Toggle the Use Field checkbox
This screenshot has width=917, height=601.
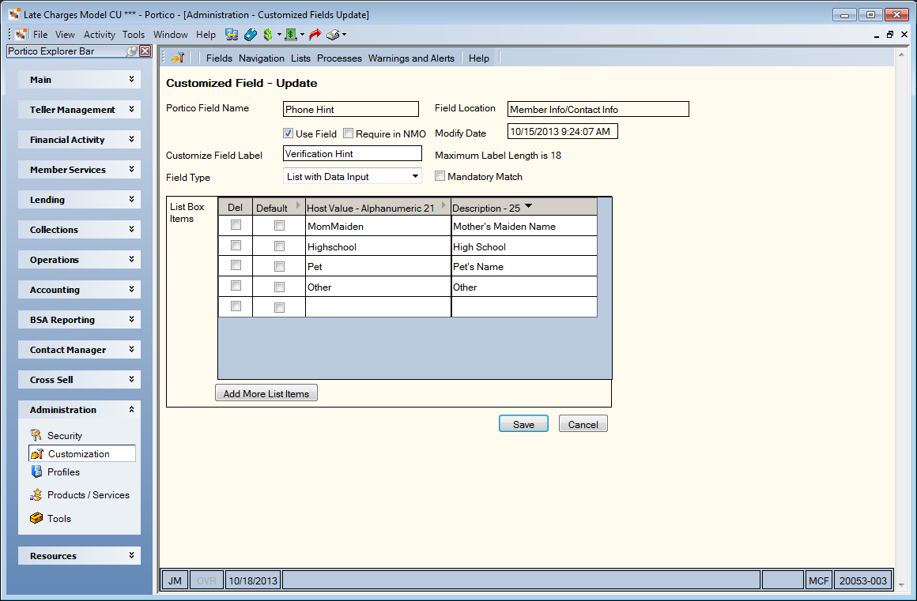point(289,133)
